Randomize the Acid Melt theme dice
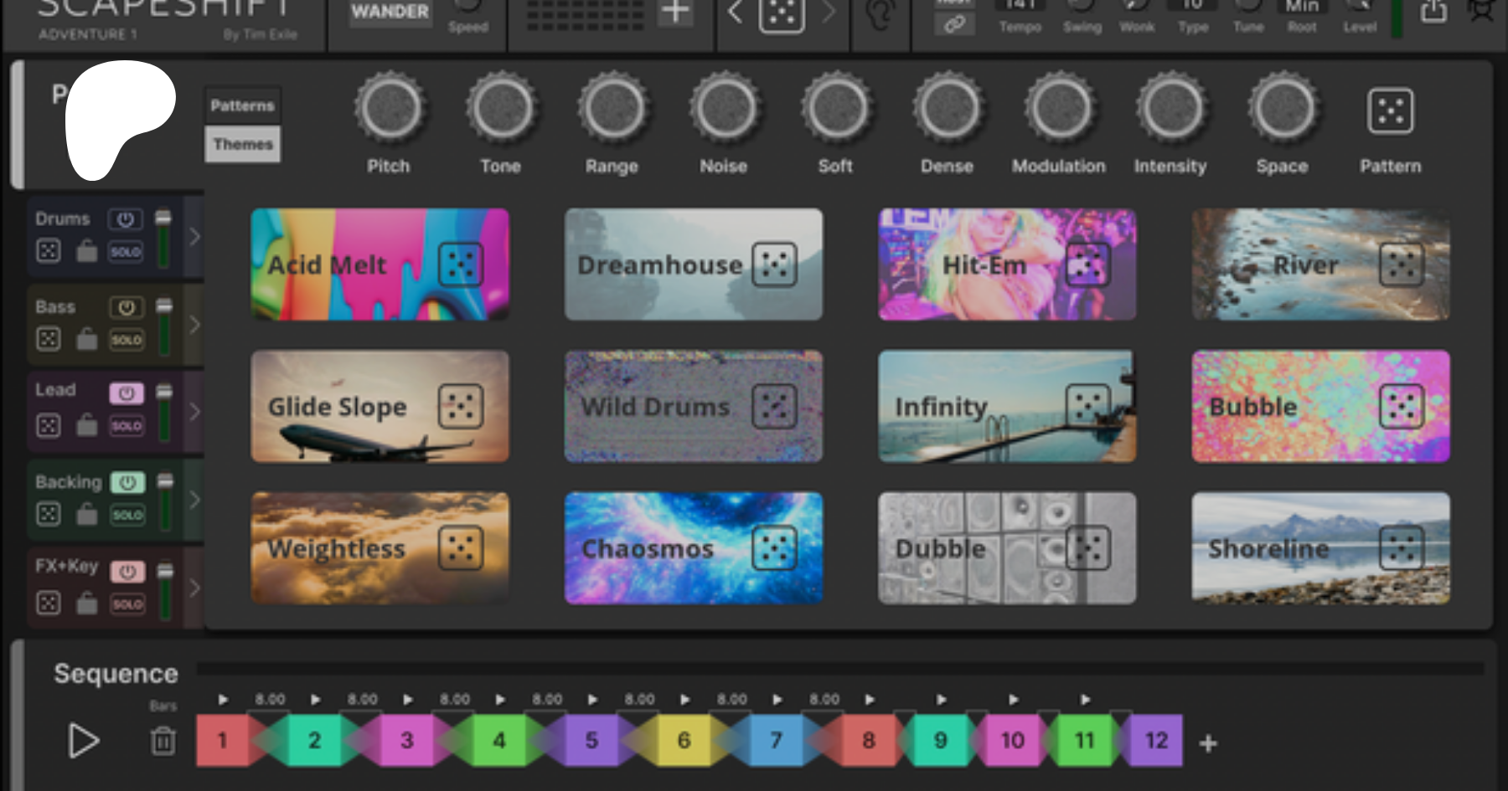The width and height of the screenshot is (1508, 791). click(461, 265)
